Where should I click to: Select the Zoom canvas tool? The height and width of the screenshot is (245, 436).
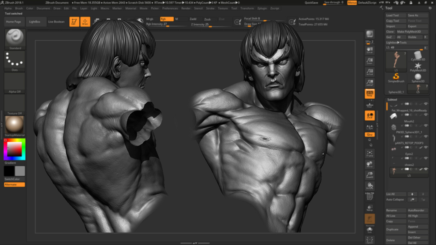coord(370,61)
